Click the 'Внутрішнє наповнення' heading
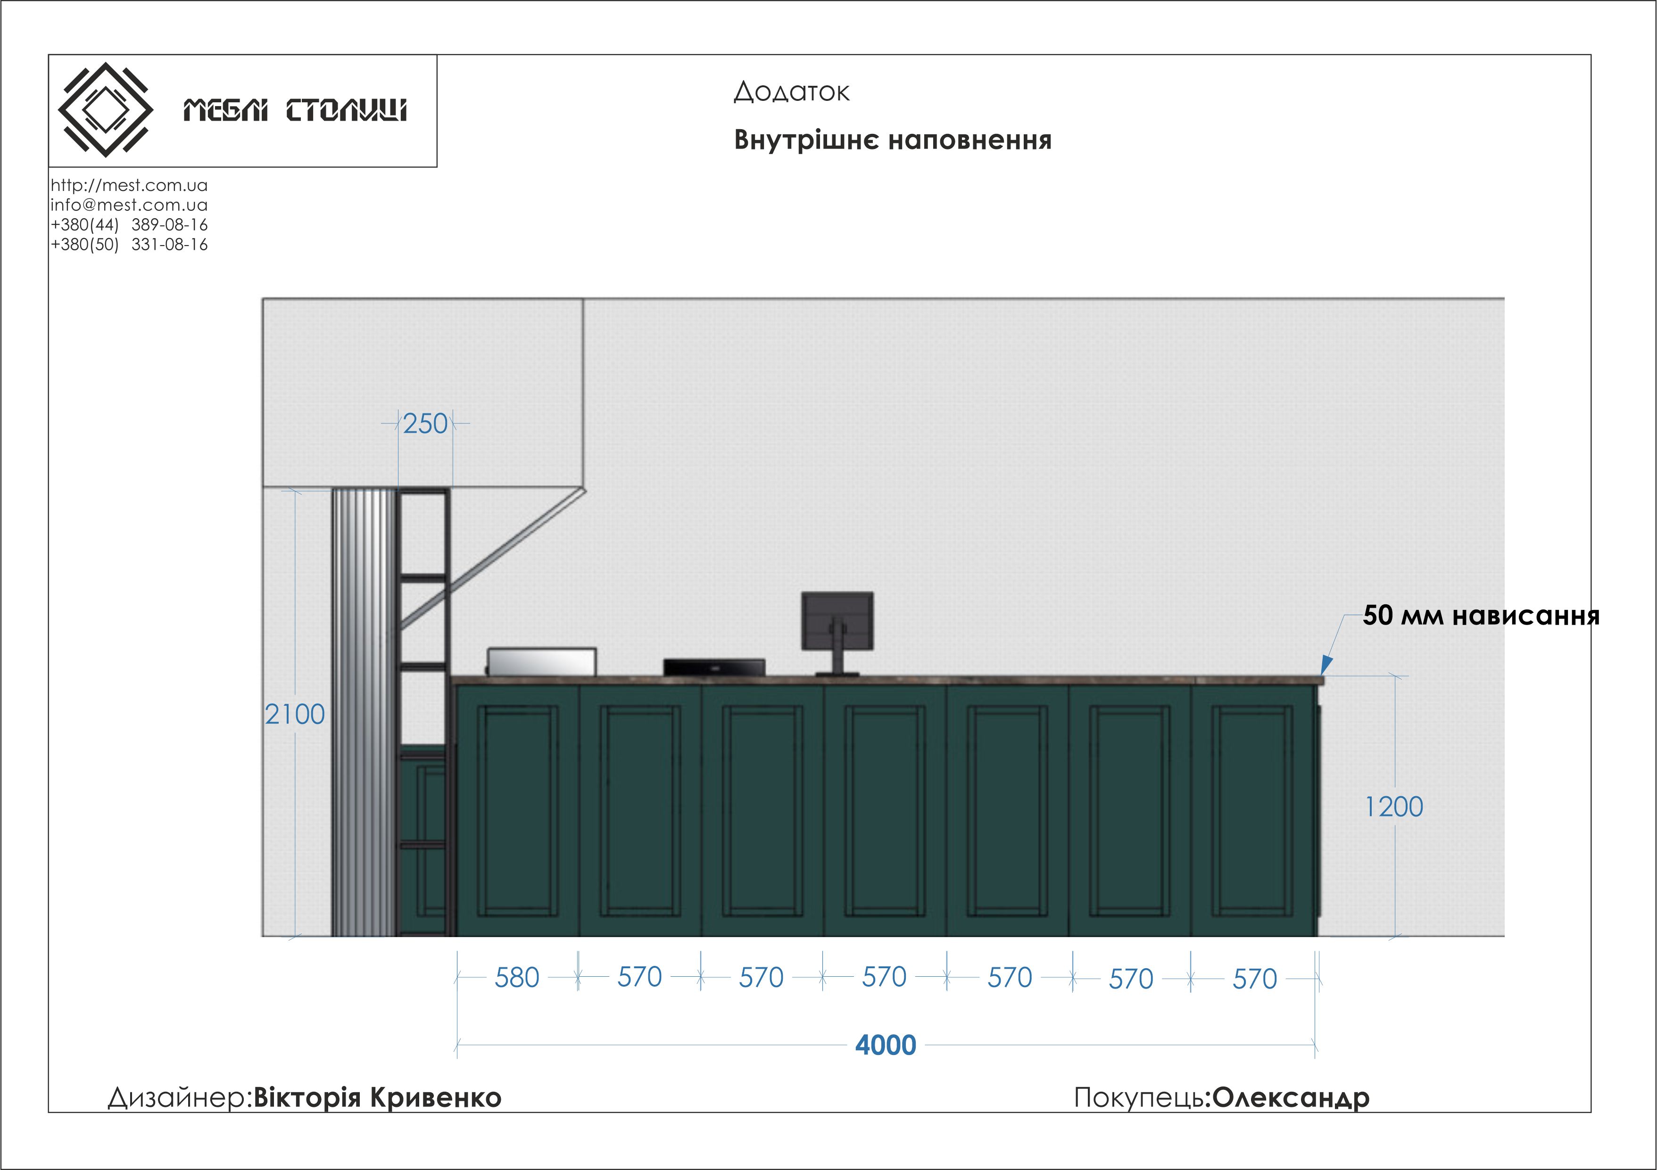Viewport: 1657px width, 1170px height. [893, 140]
